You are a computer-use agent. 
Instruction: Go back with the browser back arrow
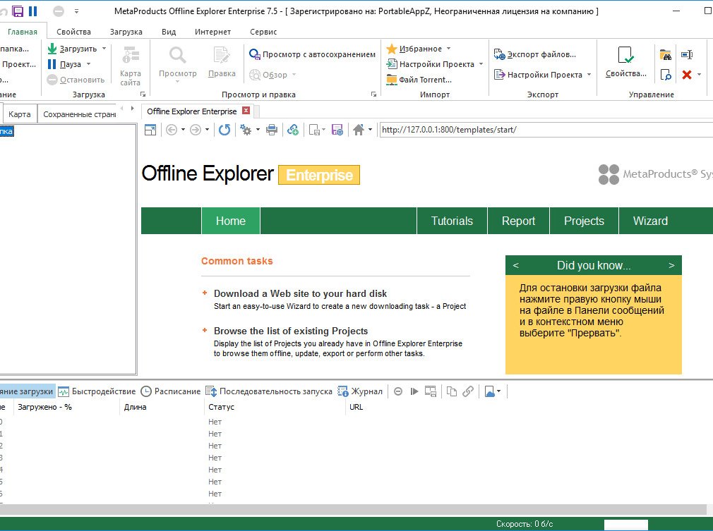(x=172, y=130)
